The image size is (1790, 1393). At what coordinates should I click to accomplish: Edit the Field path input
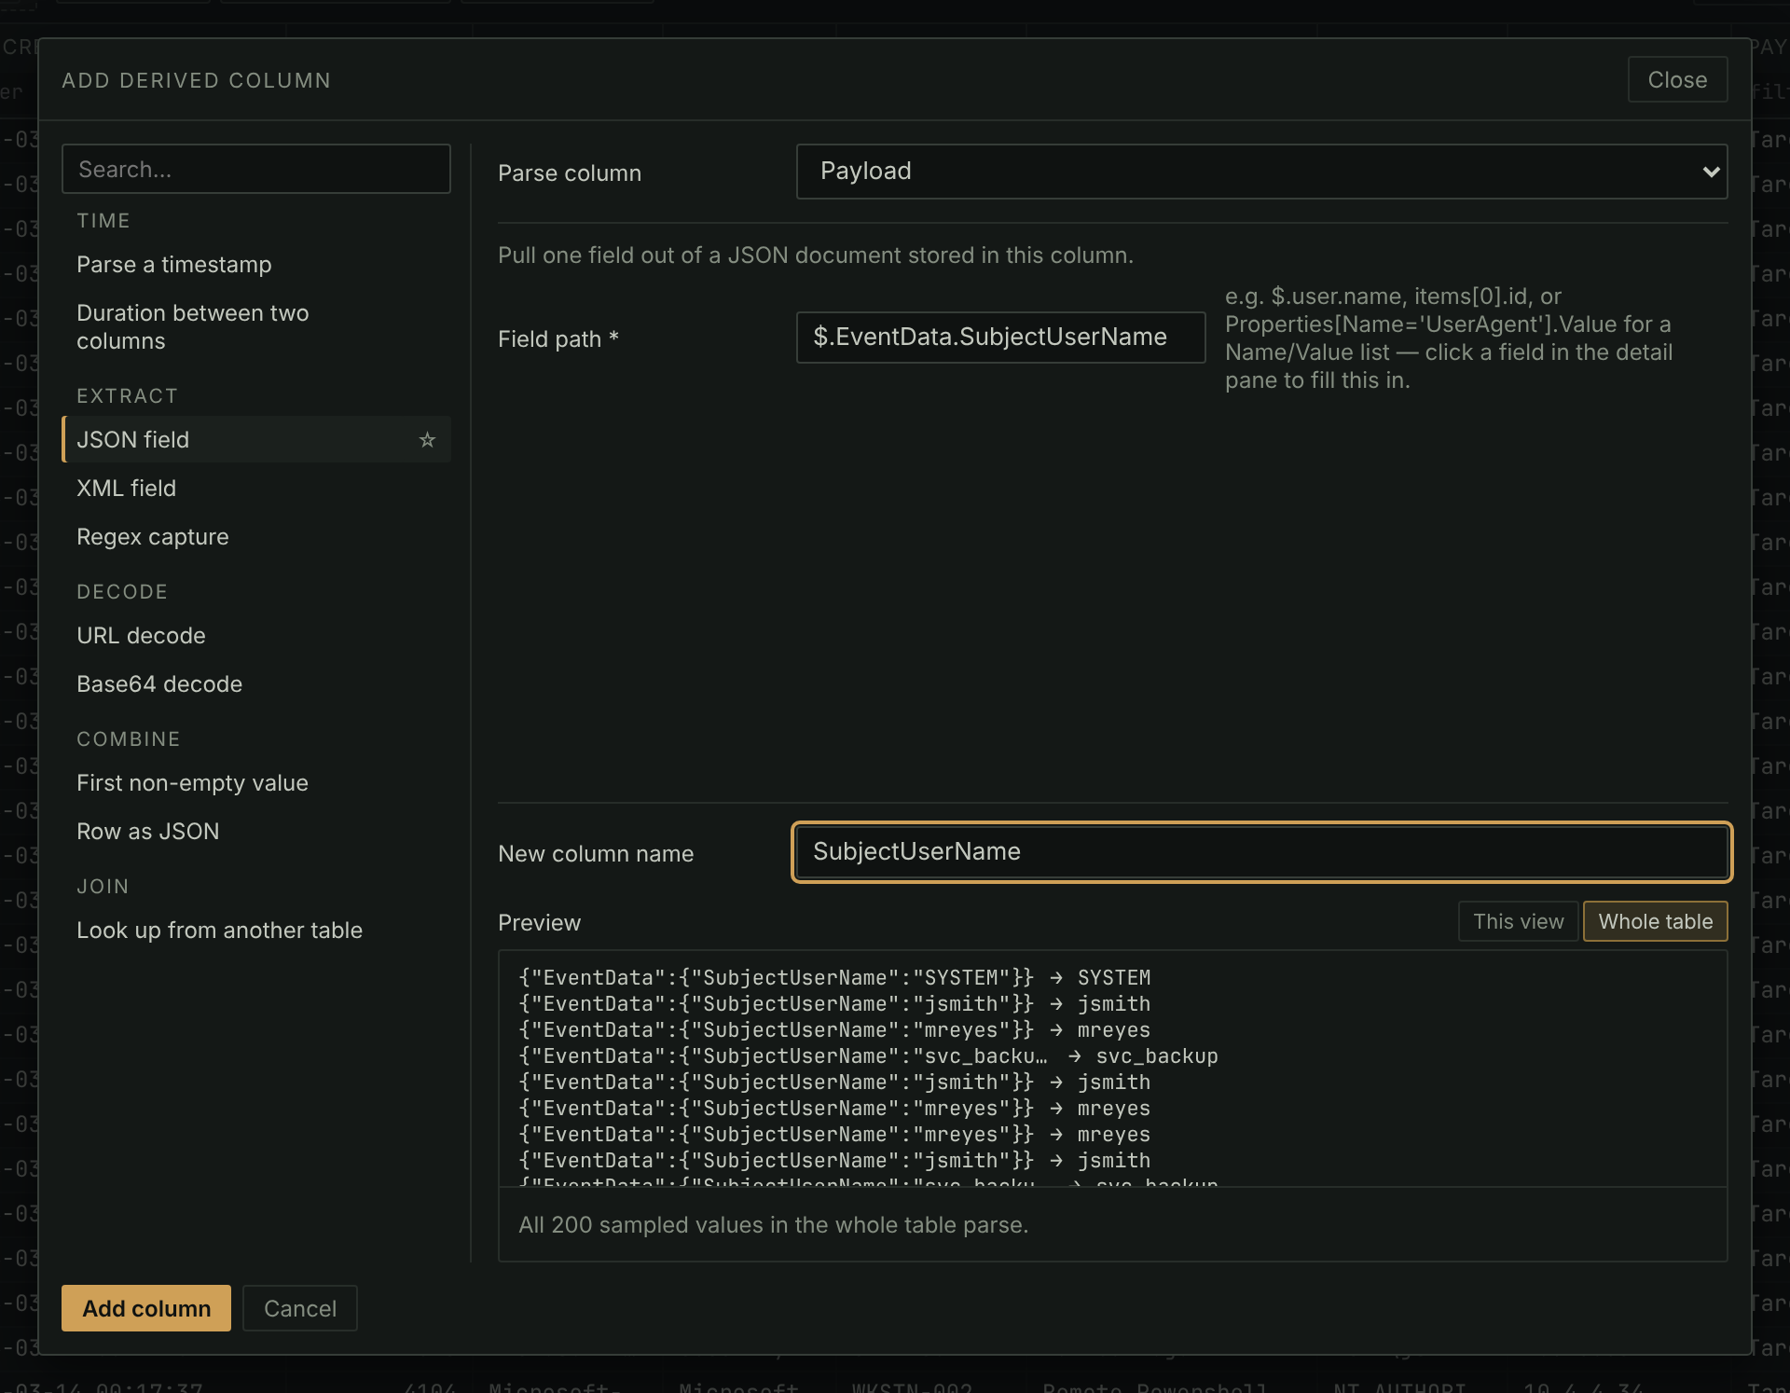pos(1000,337)
